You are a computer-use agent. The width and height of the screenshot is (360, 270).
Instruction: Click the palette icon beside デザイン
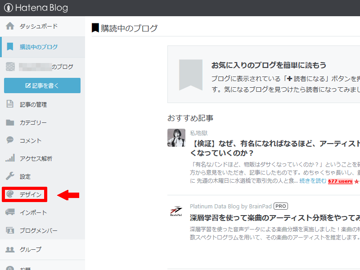pyautogui.click(x=10, y=194)
